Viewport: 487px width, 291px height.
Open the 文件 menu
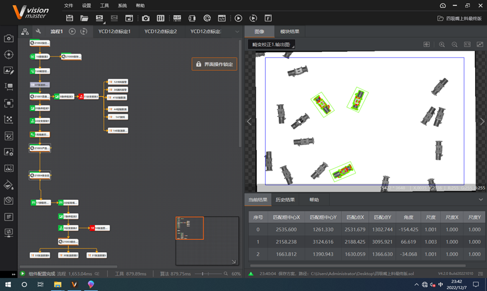[68, 6]
